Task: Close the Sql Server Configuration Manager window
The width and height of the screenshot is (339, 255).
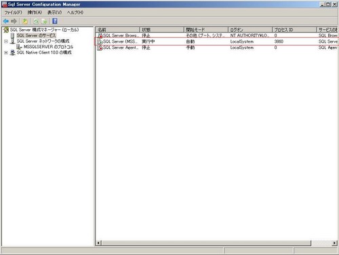Action: point(334,4)
